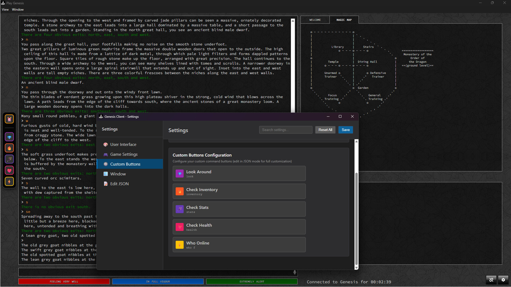Click the Reset All button
This screenshot has height=287, width=511.
pyautogui.click(x=325, y=130)
